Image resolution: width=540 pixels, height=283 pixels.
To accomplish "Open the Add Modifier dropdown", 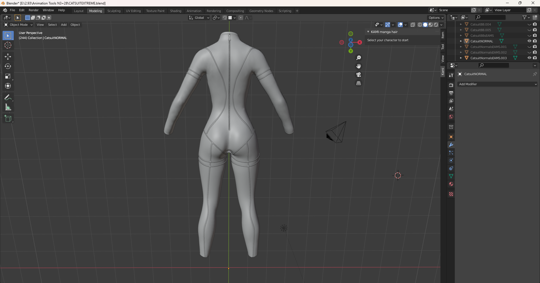I will coord(498,84).
